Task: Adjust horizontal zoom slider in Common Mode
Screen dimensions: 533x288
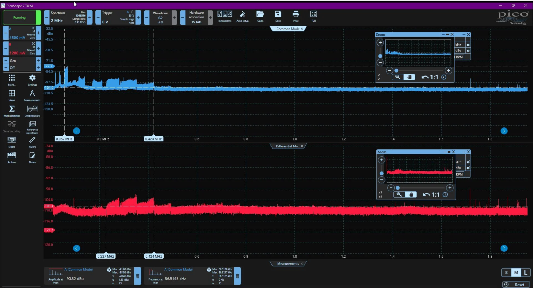Action: 396,70
